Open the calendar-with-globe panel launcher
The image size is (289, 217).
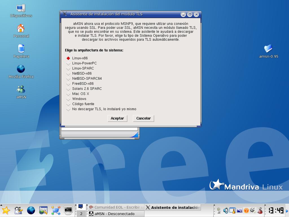(x=43, y=210)
